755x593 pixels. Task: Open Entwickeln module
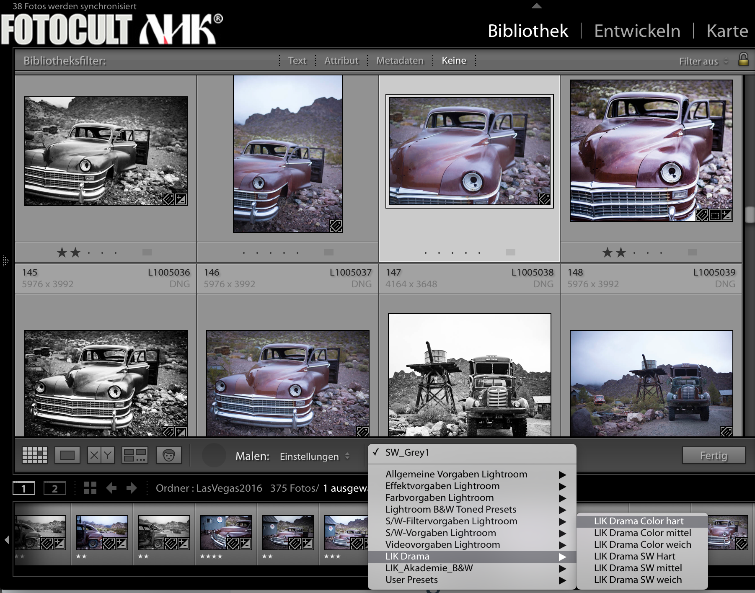637,31
